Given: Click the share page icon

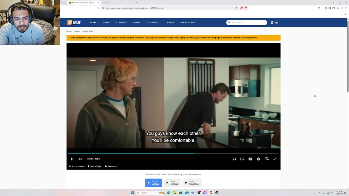Looking at the screenshot, I should point(236,8).
